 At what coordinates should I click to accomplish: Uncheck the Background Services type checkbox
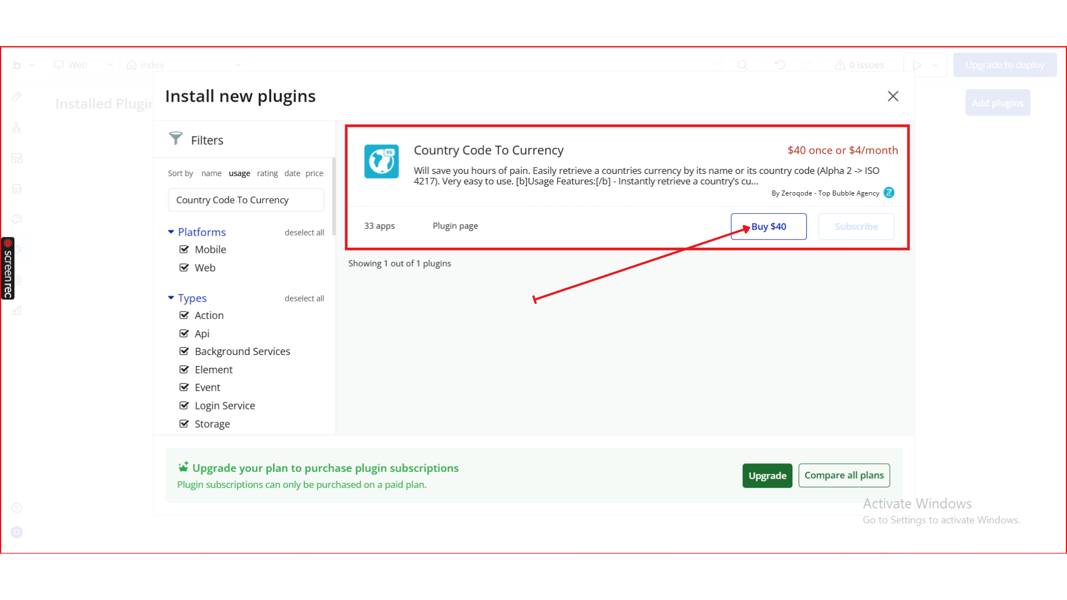tap(184, 351)
